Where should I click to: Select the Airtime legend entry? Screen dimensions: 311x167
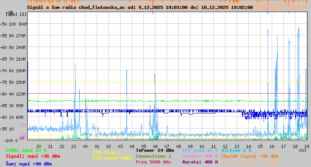point(236,150)
